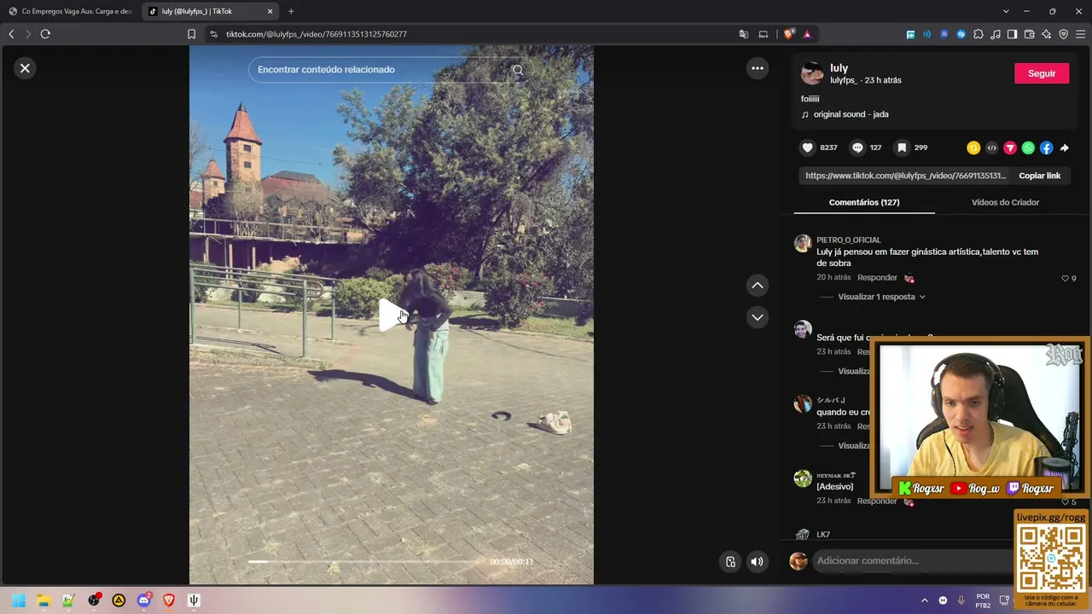This screenshot has width=1092, height=614.
Task: Open more share options arrow
Action: (1065, 148)
